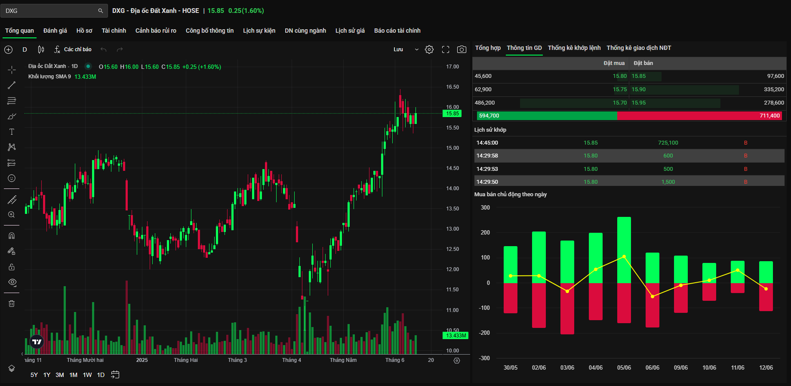Select the ruler measure tool
The width and height of the screenshot is (791, 386).
coord(12,199)
